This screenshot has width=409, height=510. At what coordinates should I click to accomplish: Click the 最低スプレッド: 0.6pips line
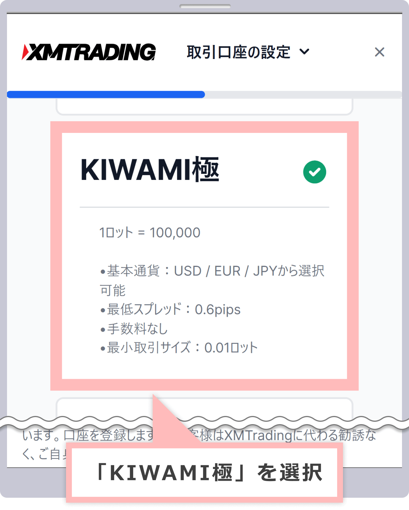pos(170,309)
